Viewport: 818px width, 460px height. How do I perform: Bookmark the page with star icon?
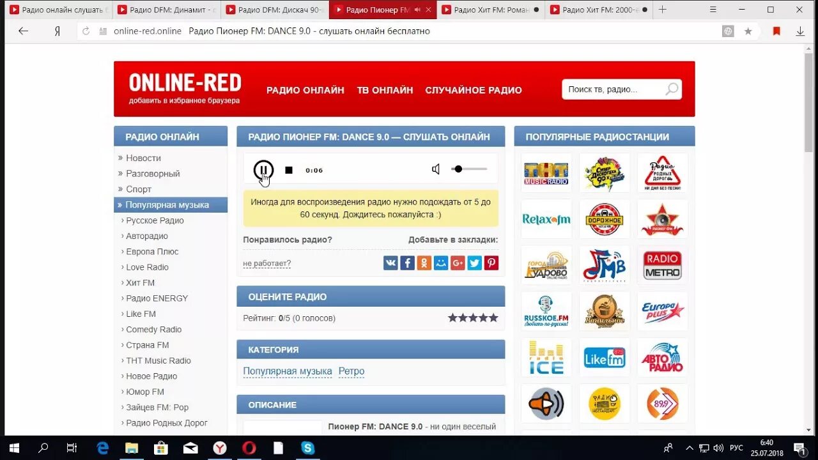748,31
